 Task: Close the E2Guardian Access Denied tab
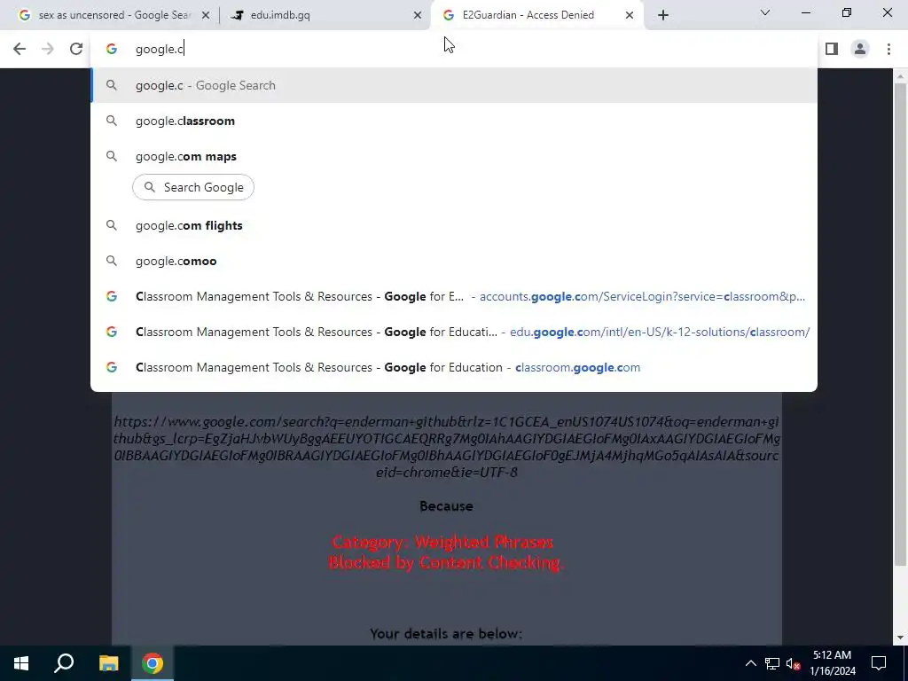(630, 16)
